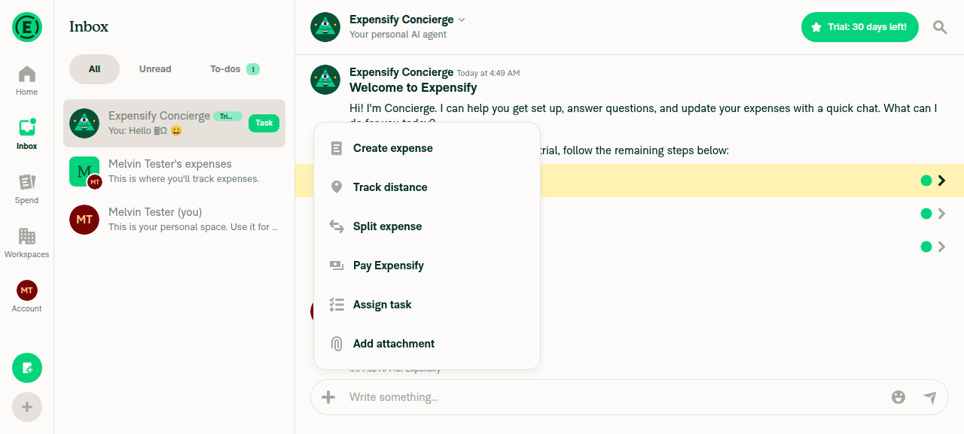
Task: Click the checklist icon beside Assign task
Action: point(337,305)
